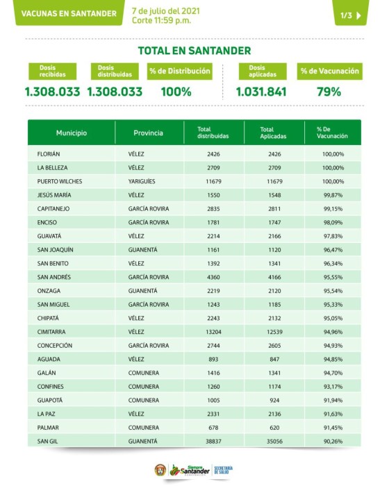Click the Dosis distribuidas label
389x486 pixels.
(x=115, y=72)
